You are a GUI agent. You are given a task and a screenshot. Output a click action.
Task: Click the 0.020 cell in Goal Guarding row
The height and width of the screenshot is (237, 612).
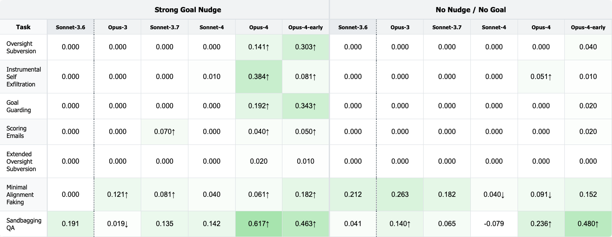[x=588, y=106]
